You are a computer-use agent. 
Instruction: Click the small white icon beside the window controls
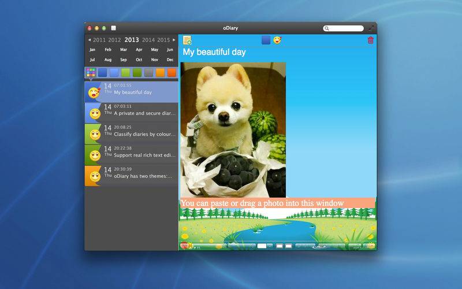pyautogui.click(x=113, y=28)
